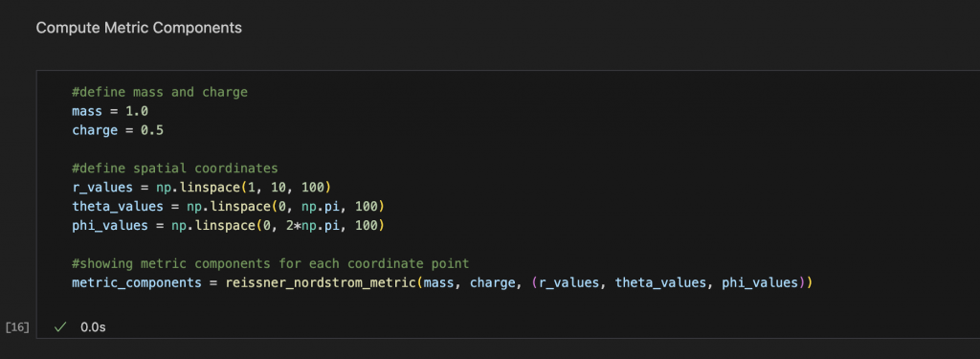
Task: Click the charge argument inside the function call
Action: click(x=491, y=282)
